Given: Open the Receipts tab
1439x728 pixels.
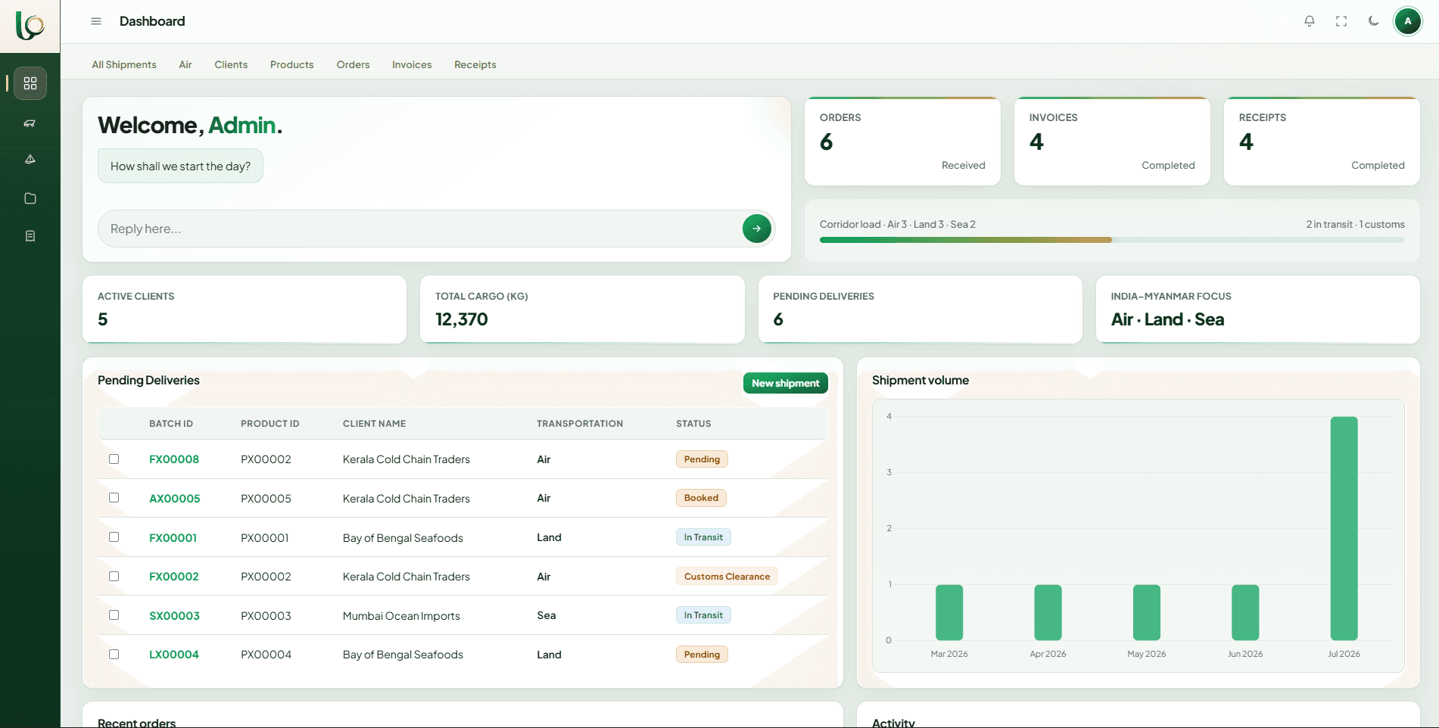Looking at the screenshot, I should point(475,64).
